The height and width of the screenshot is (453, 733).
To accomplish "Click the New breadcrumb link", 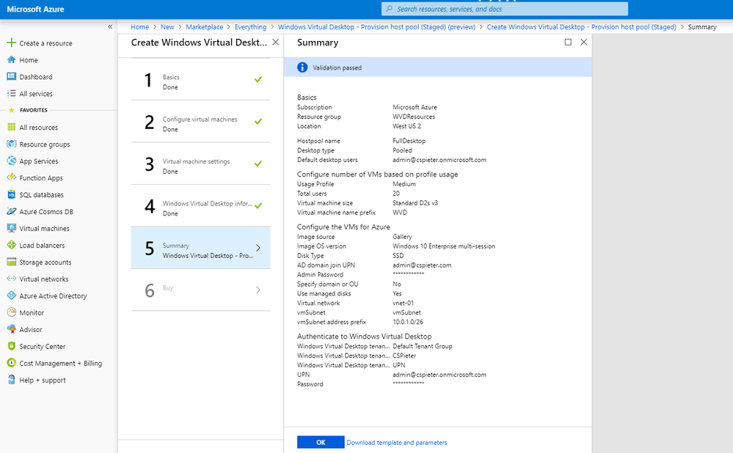I will tap(167, 27).
